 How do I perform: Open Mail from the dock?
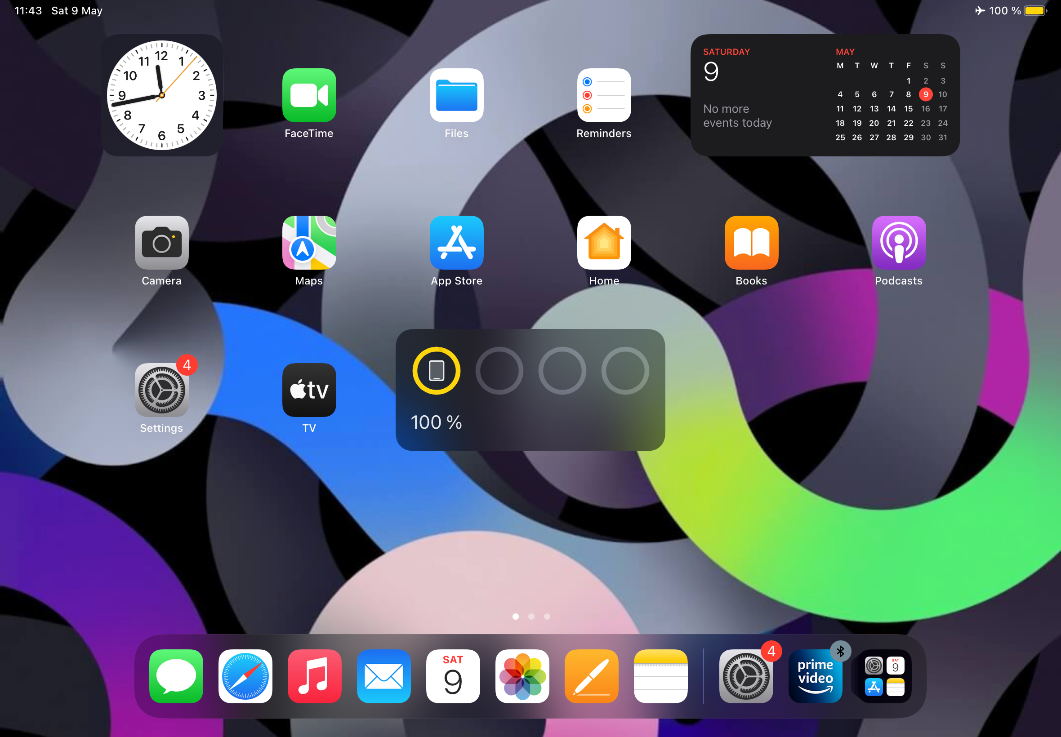[x=384, y=676]
